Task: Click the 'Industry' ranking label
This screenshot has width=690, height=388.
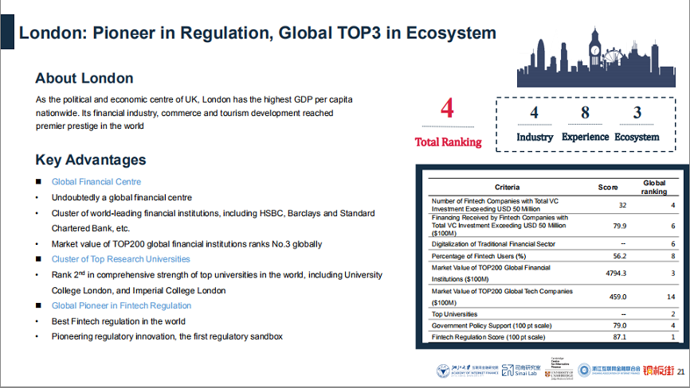Action: point(535,138)
